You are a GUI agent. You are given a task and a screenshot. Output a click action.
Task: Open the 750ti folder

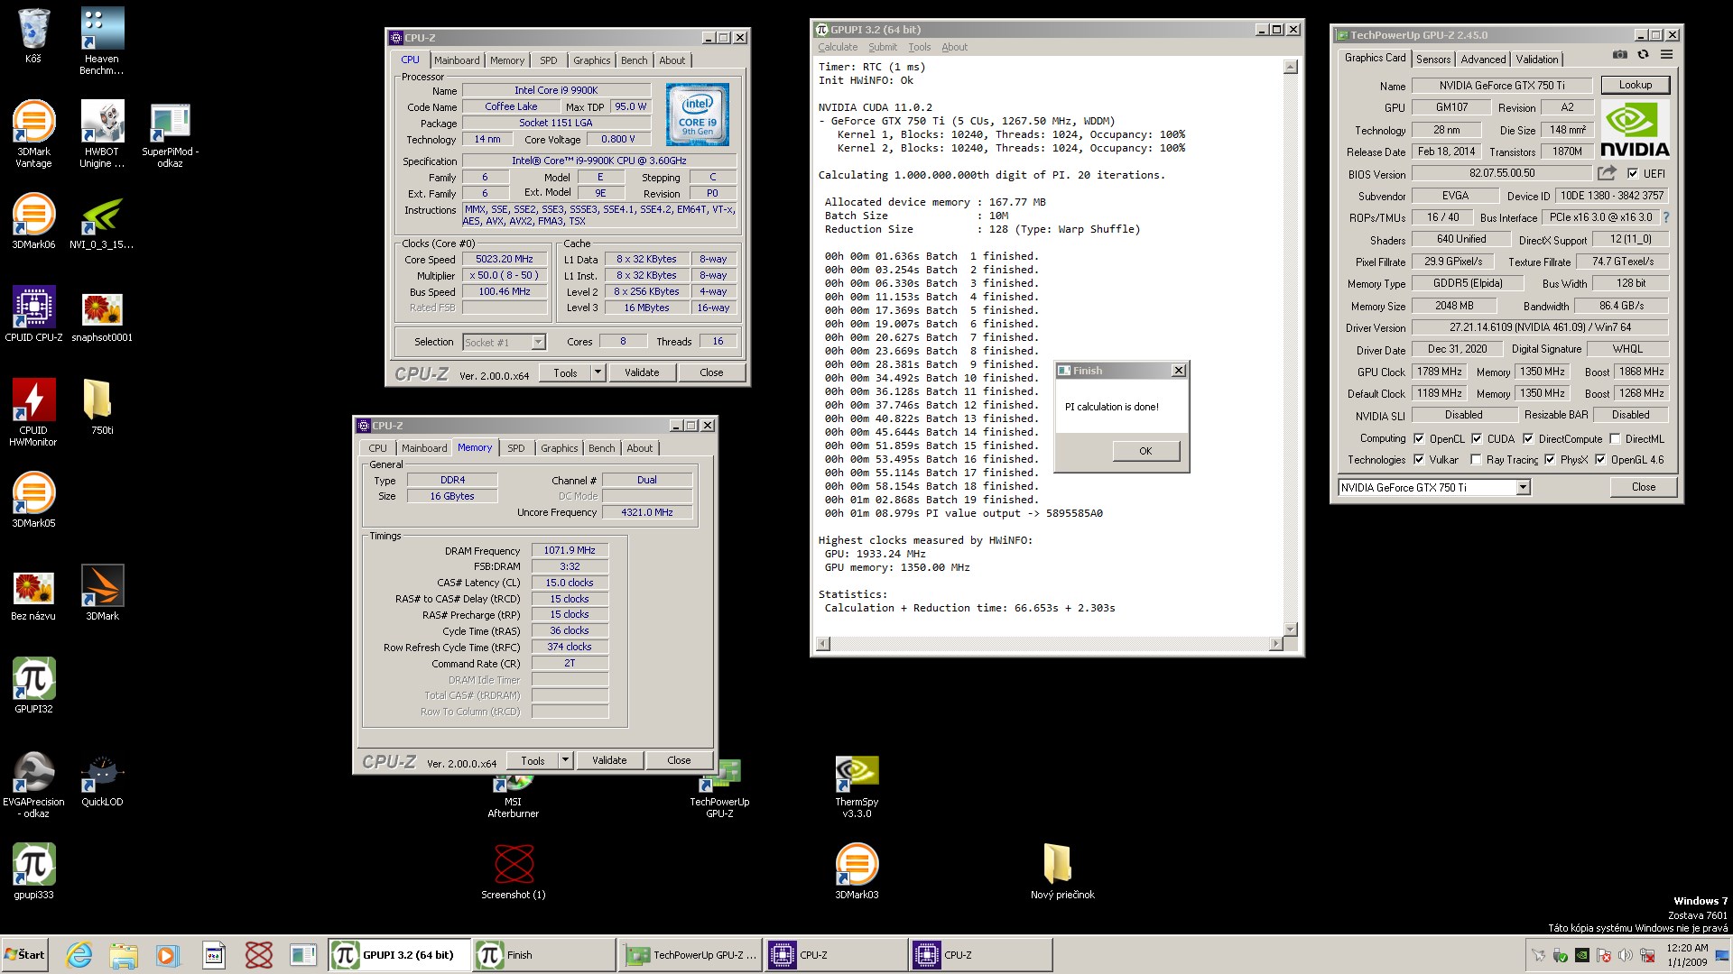[x=102, y=407]
